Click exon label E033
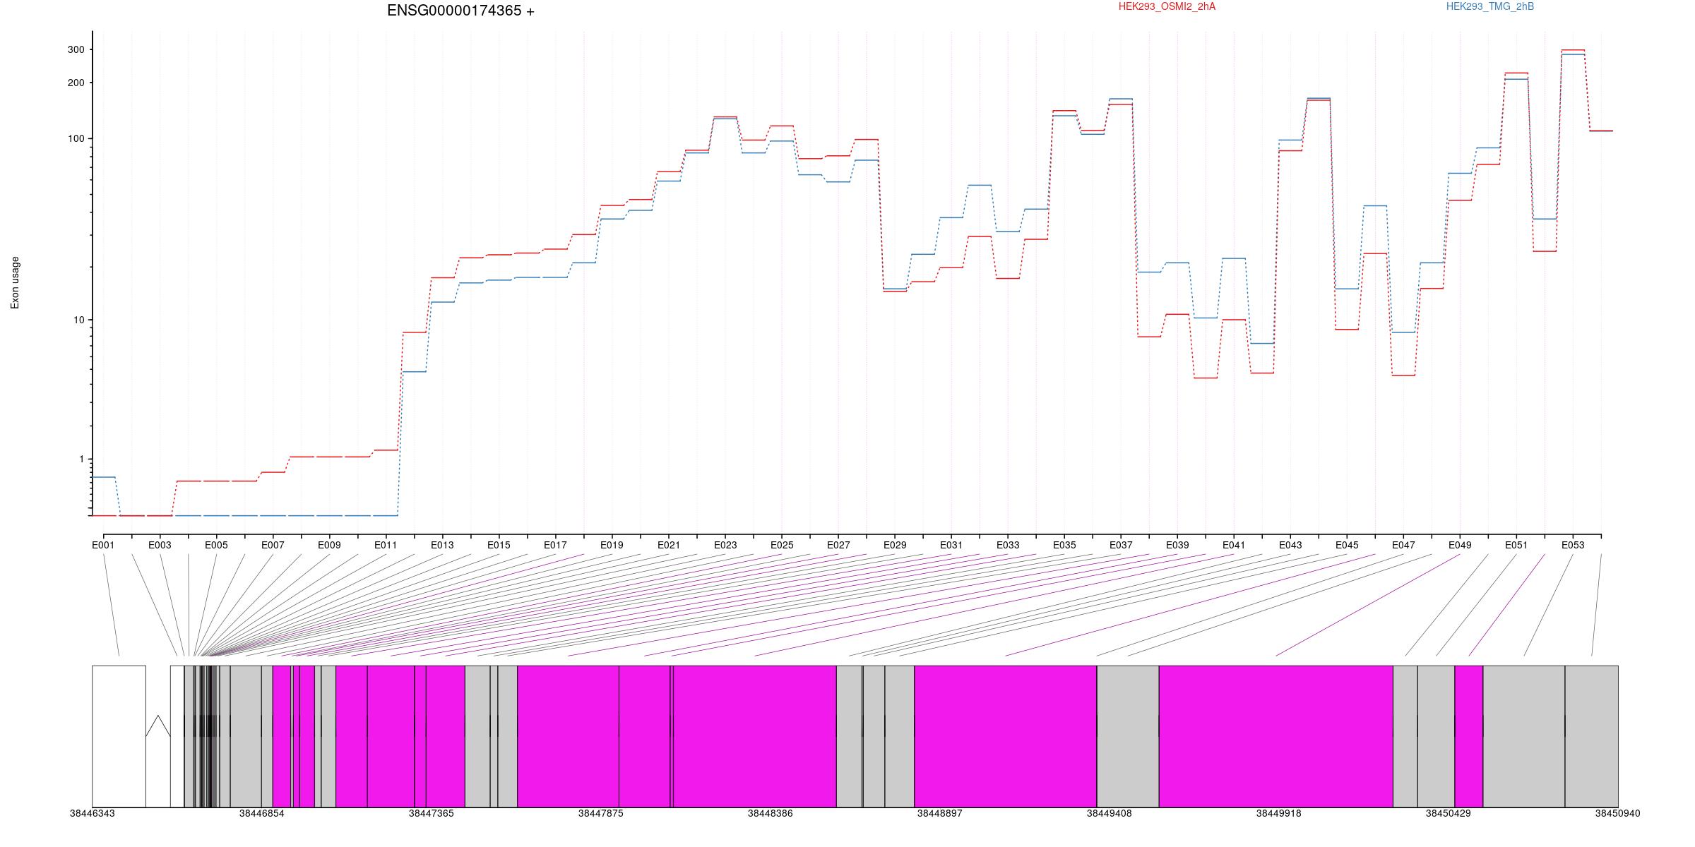 pos(1008,545)
